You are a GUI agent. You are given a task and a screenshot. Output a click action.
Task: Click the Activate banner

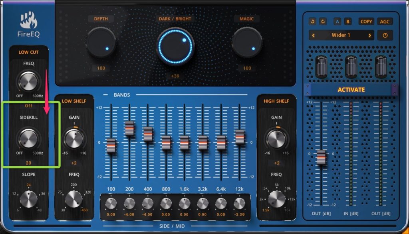(x=351, y=89)
